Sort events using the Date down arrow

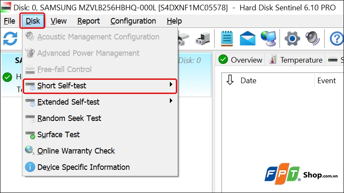tap(230, 80)
